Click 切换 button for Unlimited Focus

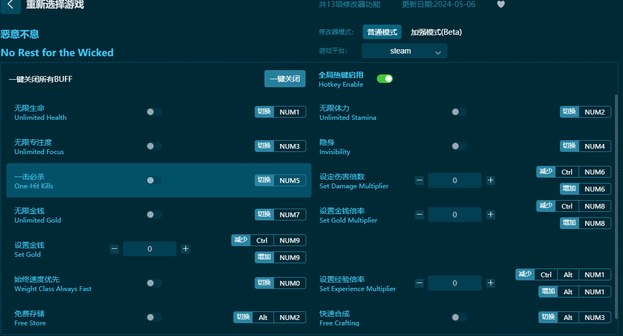[x=264, y=146]
